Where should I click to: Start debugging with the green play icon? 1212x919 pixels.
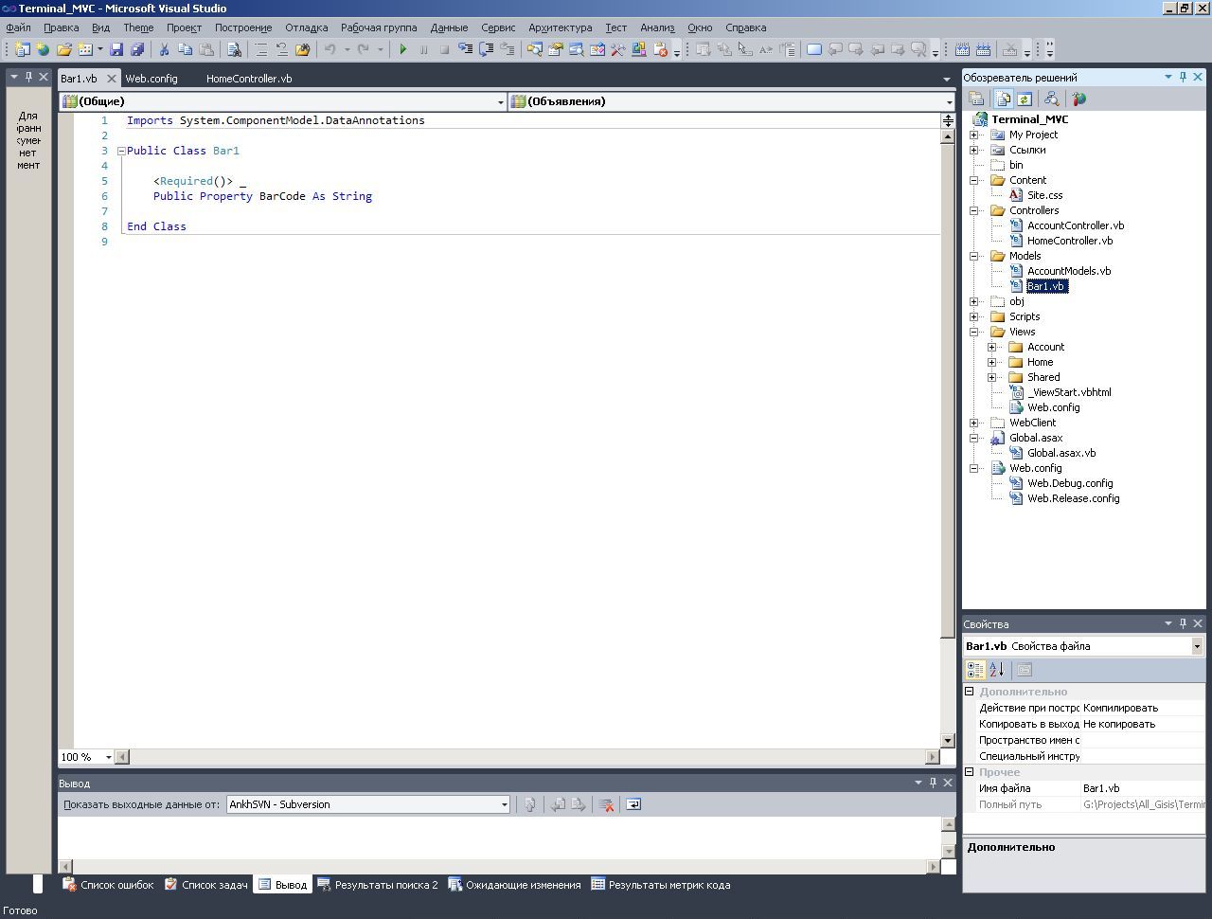pos(403,49)
